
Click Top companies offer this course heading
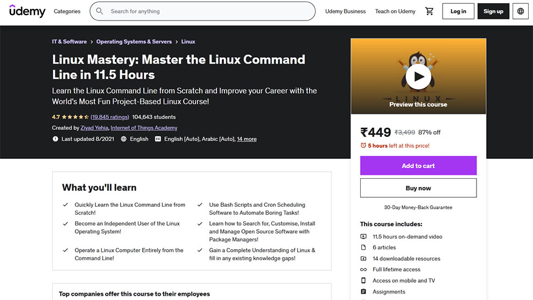pos(134,294)
